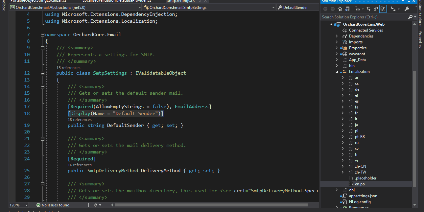
Task: Click the Dependencies node icon
Action: tap(345, 36)
